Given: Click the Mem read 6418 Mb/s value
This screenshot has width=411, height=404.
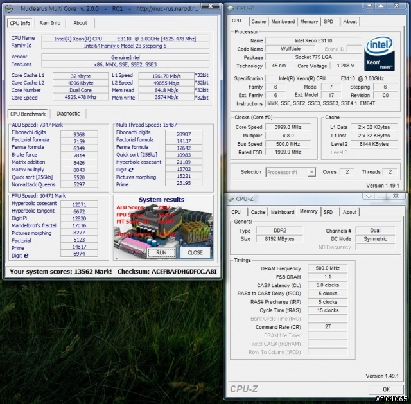Looking at the screenshot, I should (166, 90).
